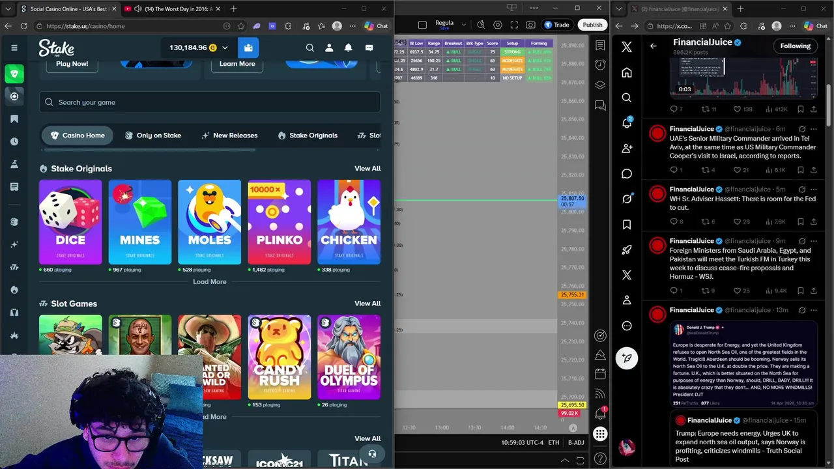Take TradingView chart snapshot camera icon
This screenshot has height=469, width=834.
[x=530, y=25]
